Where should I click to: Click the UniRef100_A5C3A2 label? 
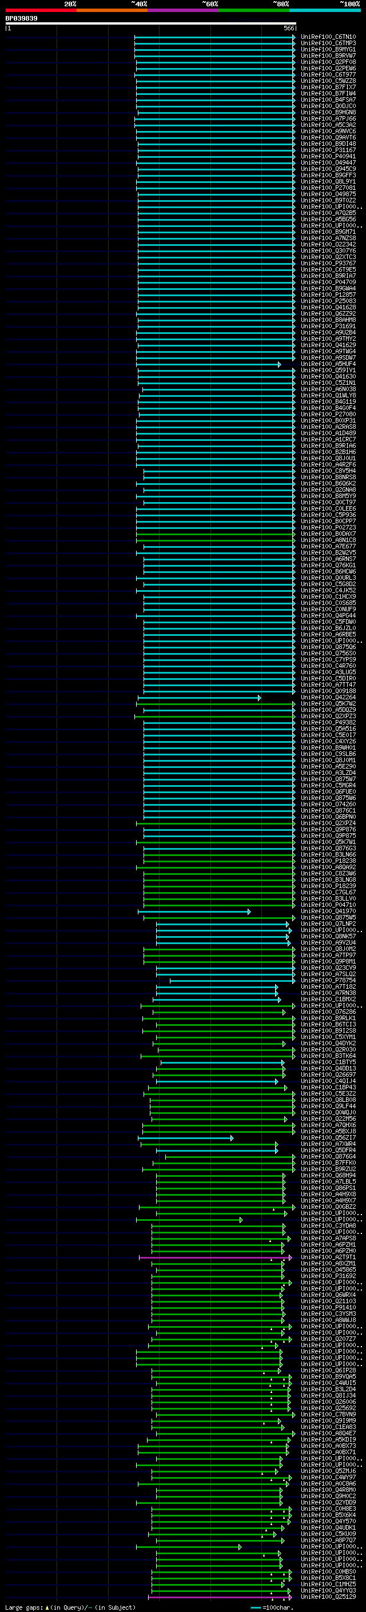[x=328, y=125]
